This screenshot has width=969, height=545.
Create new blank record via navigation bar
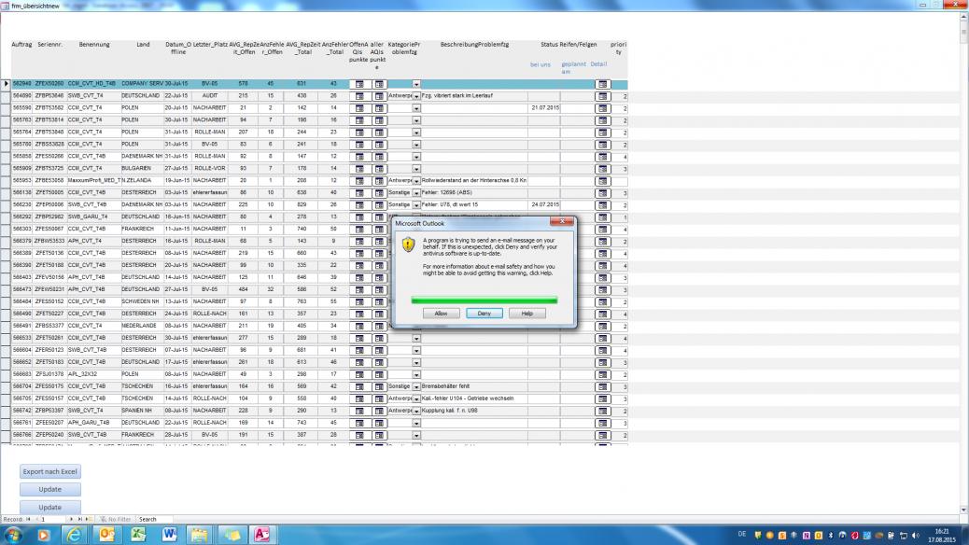pos(89,520)
